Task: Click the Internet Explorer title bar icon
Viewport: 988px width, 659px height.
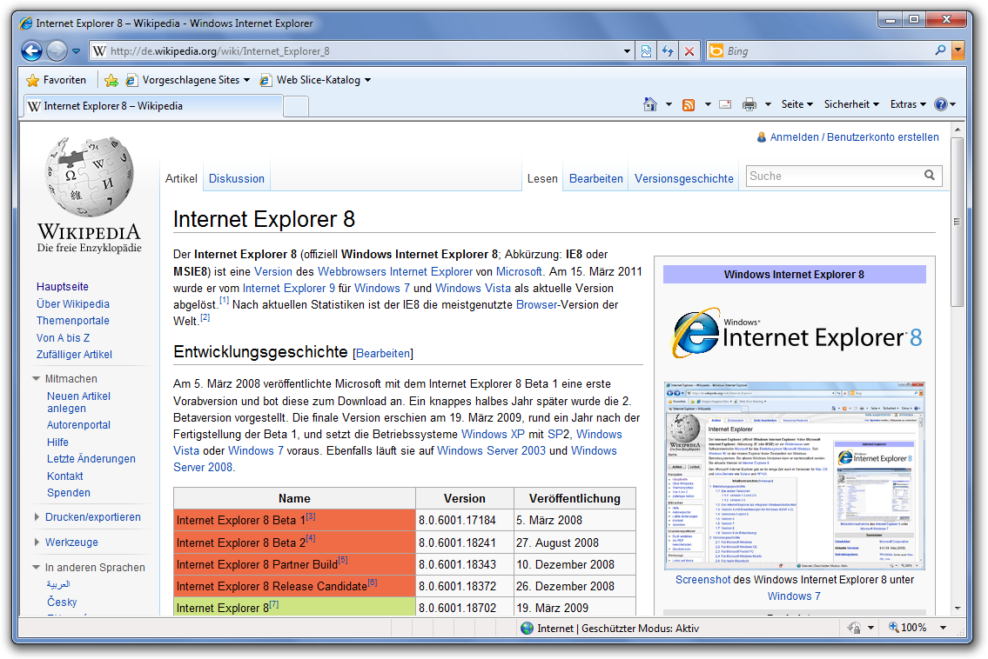Action: pyautogui.click(x=26, y=23)
